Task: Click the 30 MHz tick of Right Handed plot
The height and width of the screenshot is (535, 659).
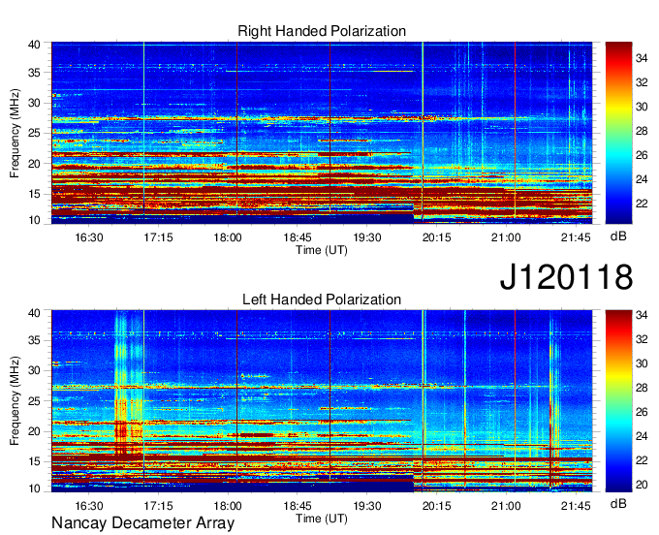Action: [x=34, y=103]
